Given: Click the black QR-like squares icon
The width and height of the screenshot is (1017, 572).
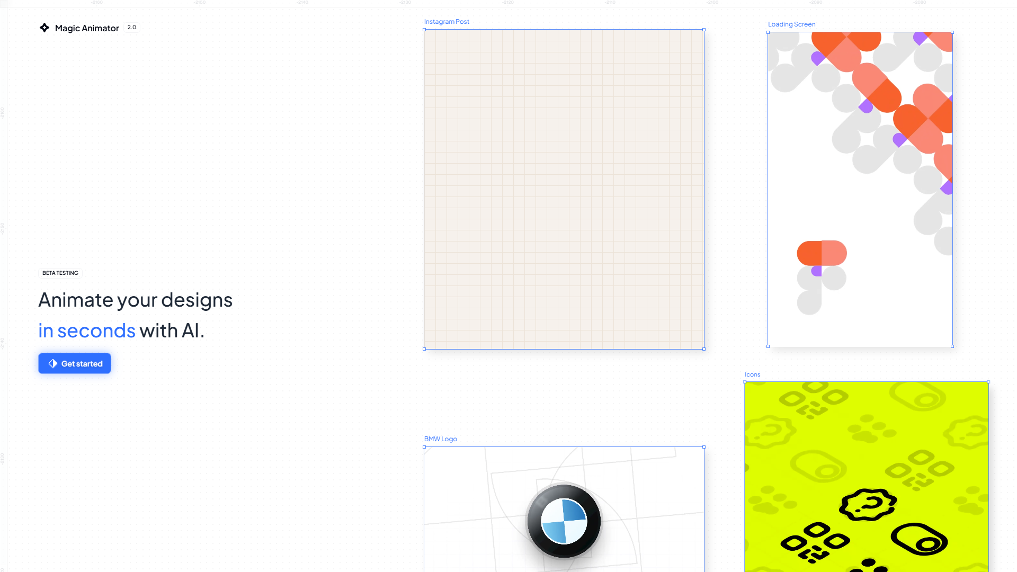Looking at the screenshot, I should pos(815,542).
